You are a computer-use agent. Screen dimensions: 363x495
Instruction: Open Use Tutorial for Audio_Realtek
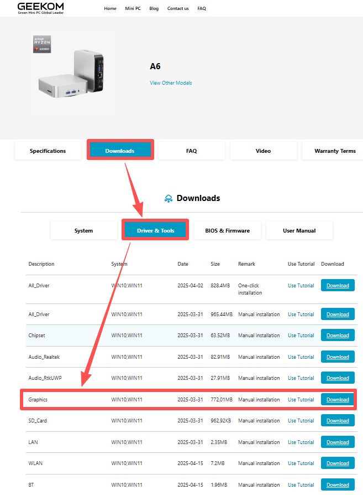pyautogui.click(x=301, y=357)
